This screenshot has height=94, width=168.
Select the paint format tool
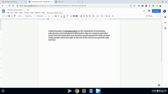(x=15, y=16)
